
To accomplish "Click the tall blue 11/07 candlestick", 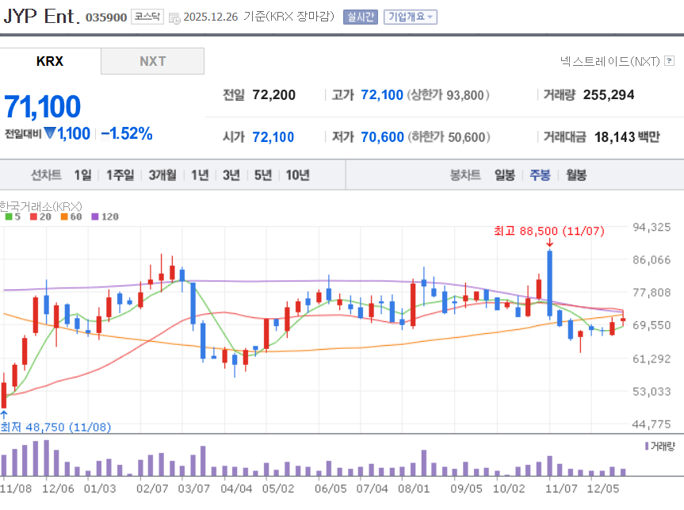I will coord(549,283).
